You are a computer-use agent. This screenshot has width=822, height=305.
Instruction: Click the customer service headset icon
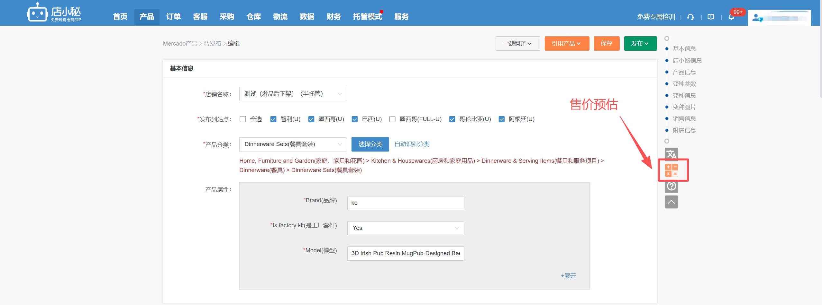click(x=690, y=17)
